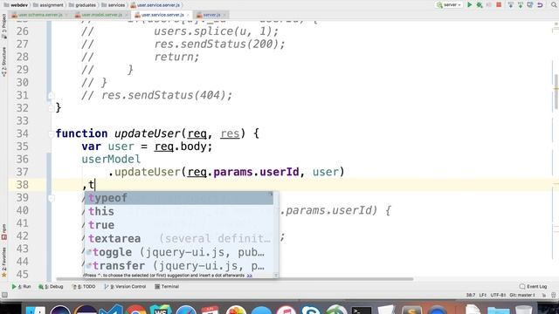
Task: Open Chrome from the Dock
Action: point(136,311)
